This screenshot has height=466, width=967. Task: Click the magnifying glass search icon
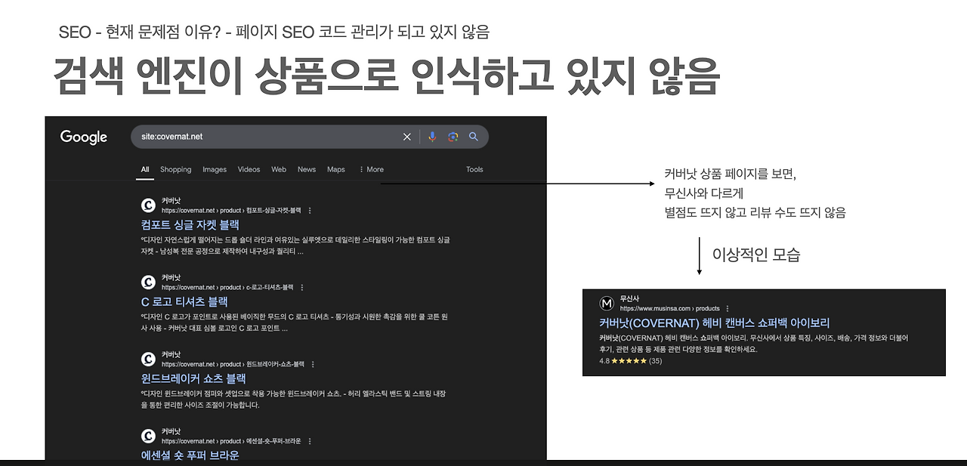tap(474, 137)
